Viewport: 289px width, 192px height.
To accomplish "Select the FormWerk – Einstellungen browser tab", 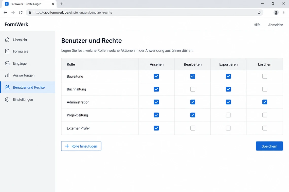I will (29, 4).
